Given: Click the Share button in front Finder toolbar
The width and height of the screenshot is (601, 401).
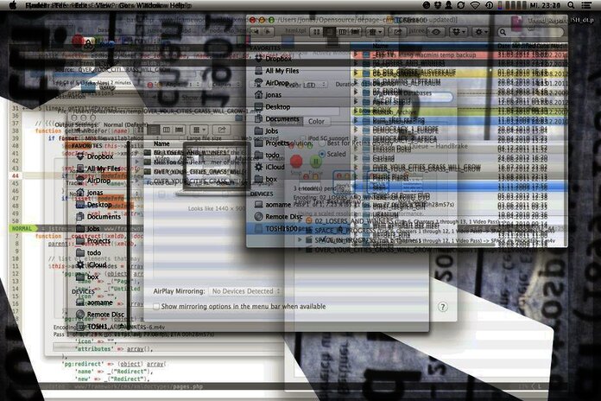Looking at the screenshot, I should [x=397, y=32].
